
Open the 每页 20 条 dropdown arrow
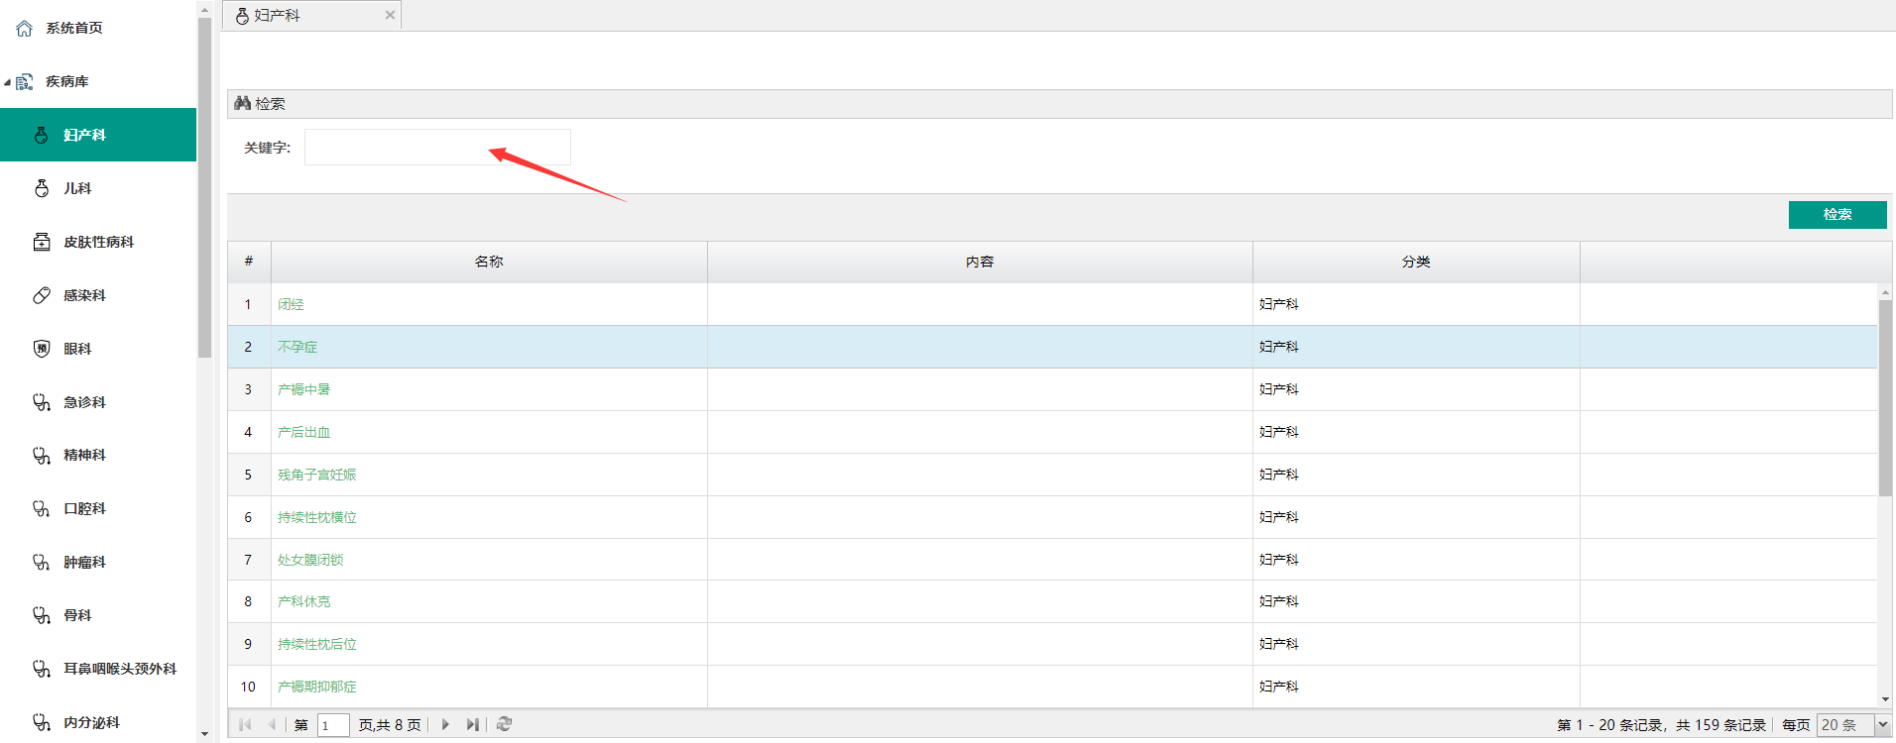[1882, 725]
